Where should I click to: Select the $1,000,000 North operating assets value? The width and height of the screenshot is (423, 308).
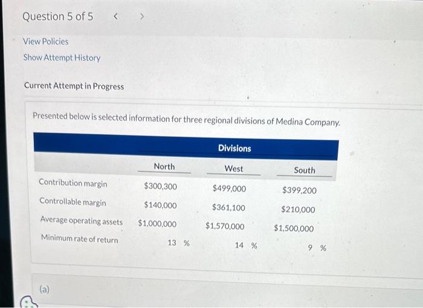157,223
